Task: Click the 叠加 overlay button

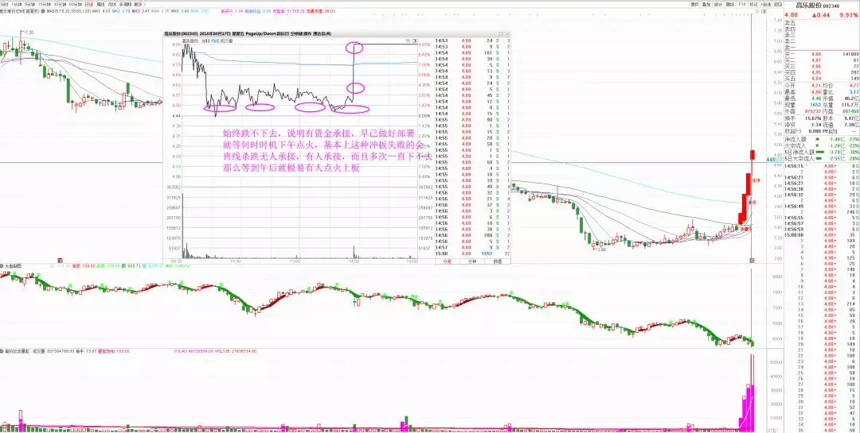Action: click(706, 5)
